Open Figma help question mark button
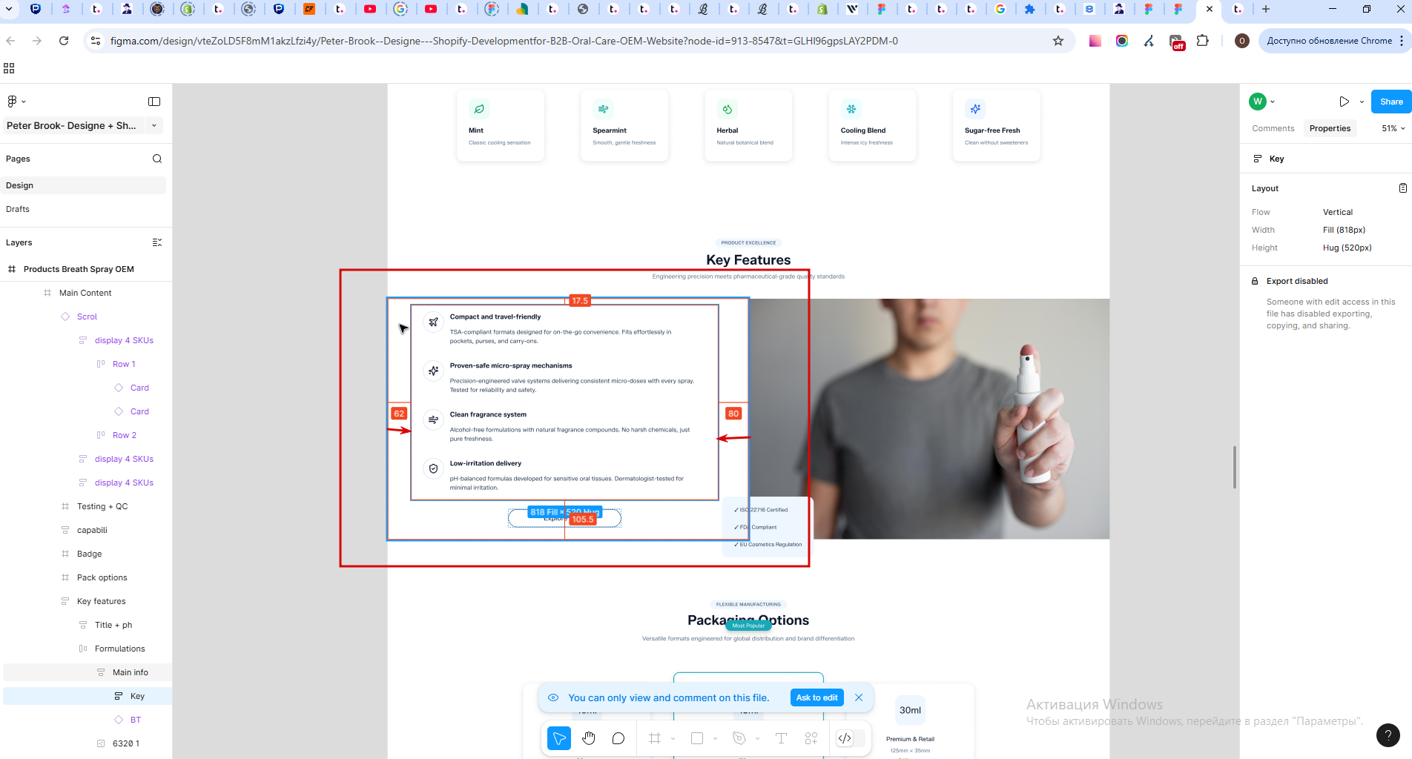1412x759 pixels. pos(1388,735)
